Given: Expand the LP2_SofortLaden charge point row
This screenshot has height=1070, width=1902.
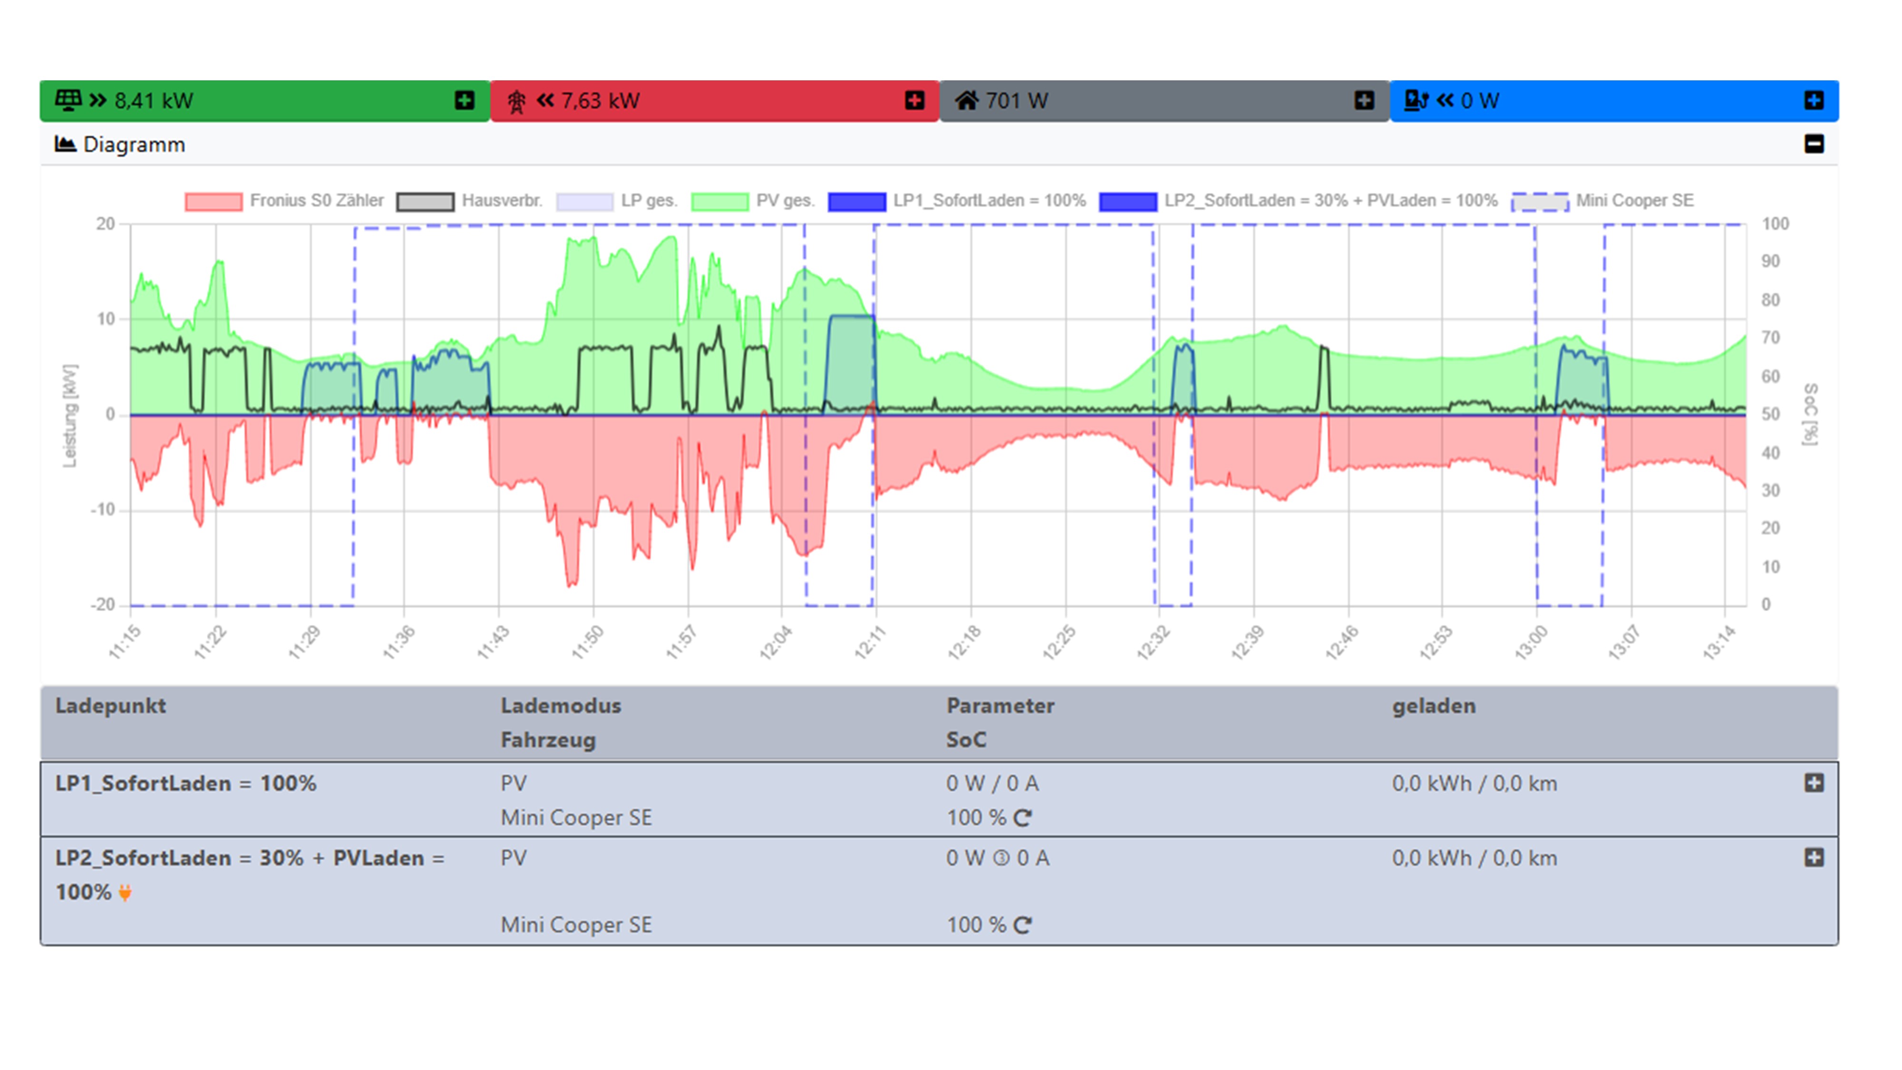Looking at the screenshot, I should [1814, 857].
